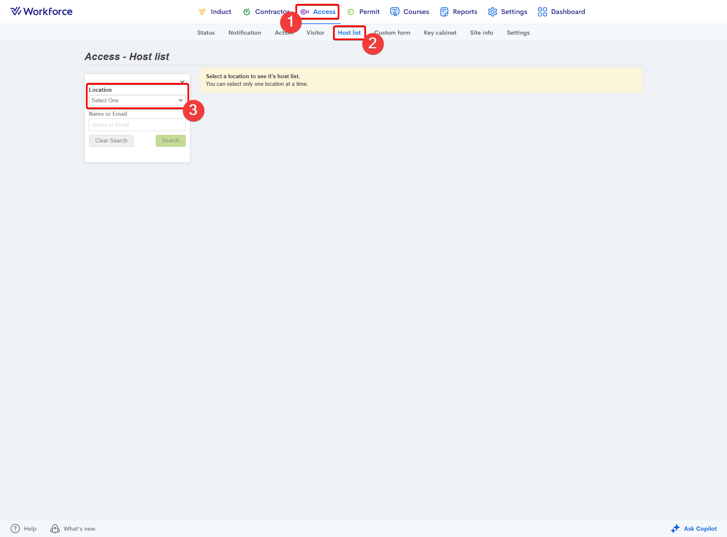727x537 pixels.
Task: Open the Status sub-tab
Action: coord(206,33)
